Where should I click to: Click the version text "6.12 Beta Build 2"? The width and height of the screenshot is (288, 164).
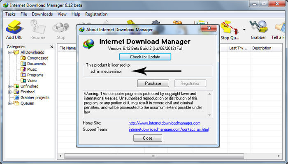tap(137, 49)
